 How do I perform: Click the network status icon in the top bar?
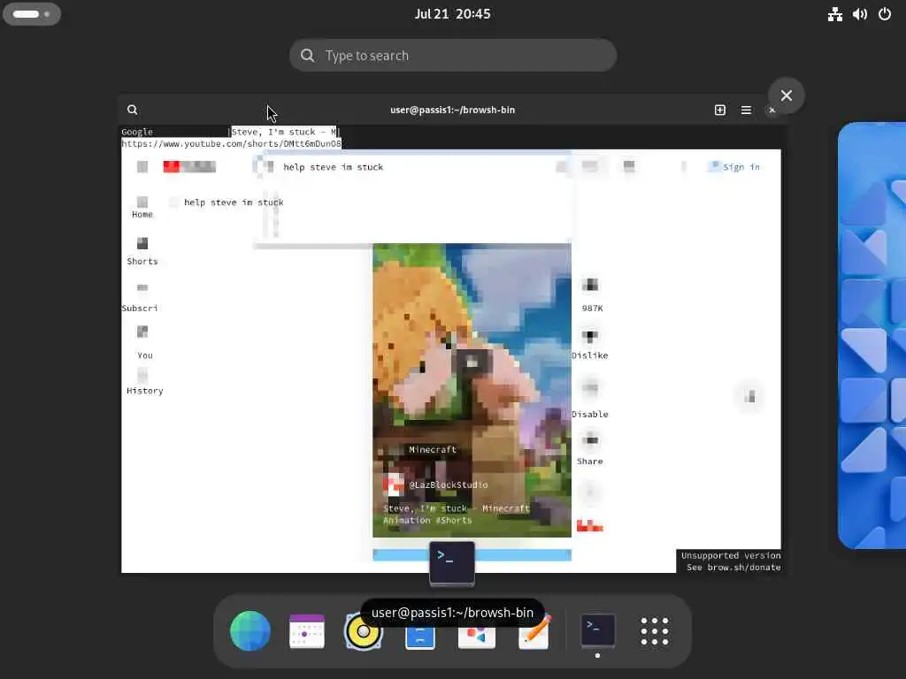click(x=834, y=14)
